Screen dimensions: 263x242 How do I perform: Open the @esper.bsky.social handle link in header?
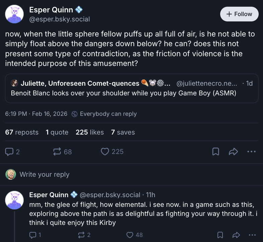click(x=60, y=19)
